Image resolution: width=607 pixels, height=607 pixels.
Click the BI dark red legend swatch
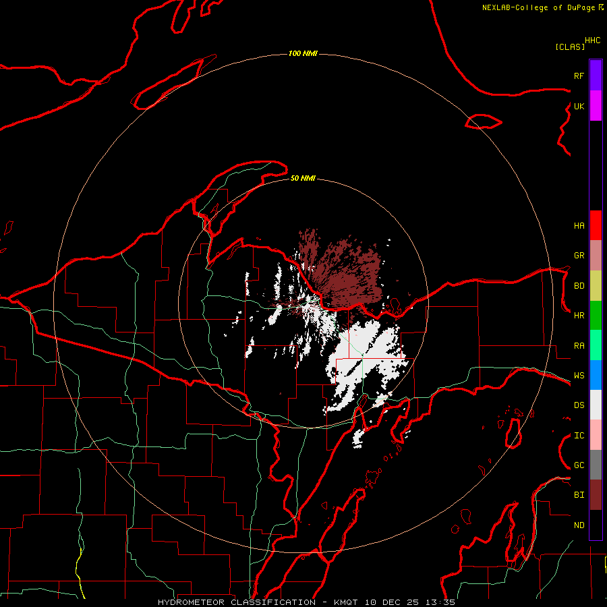coord(596,495)
